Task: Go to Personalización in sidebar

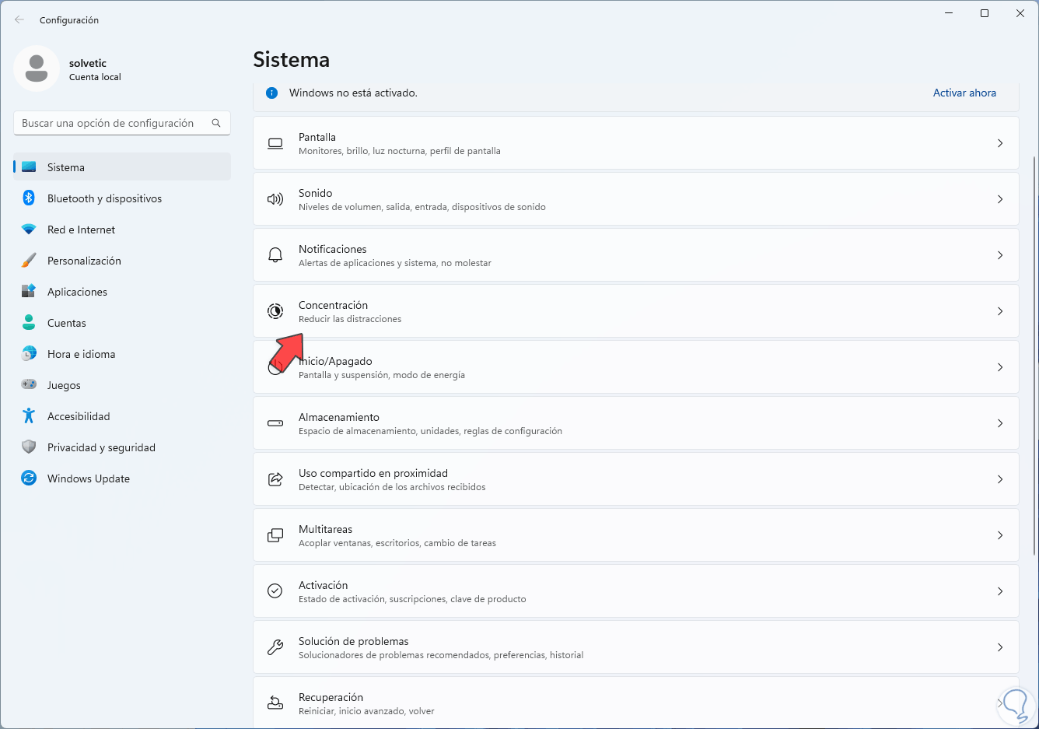Action: click(84, 261)
